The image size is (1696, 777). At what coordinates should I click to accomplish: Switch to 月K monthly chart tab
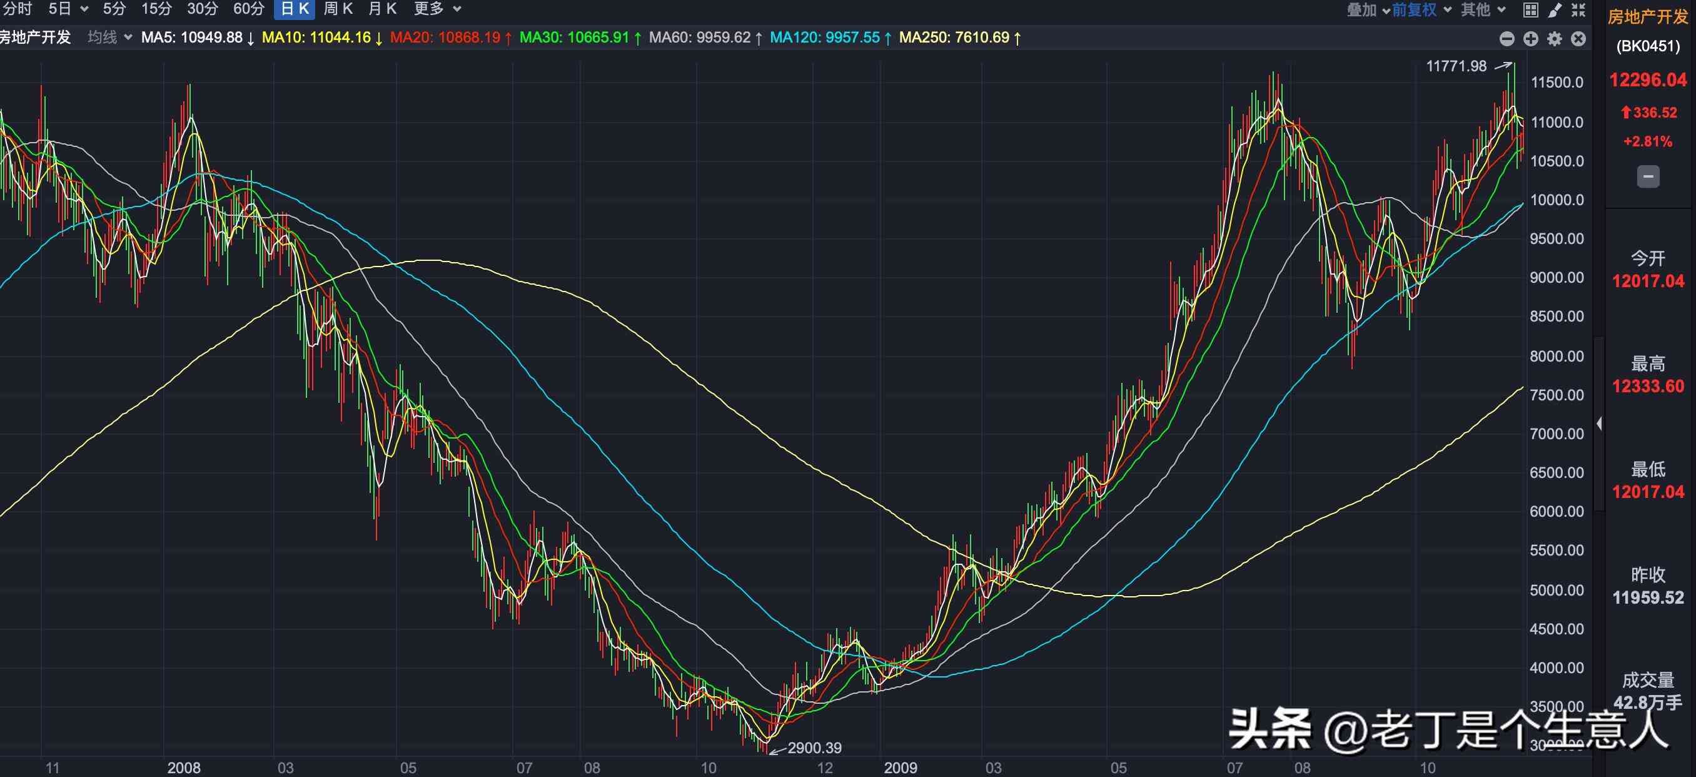coord(383,9)
